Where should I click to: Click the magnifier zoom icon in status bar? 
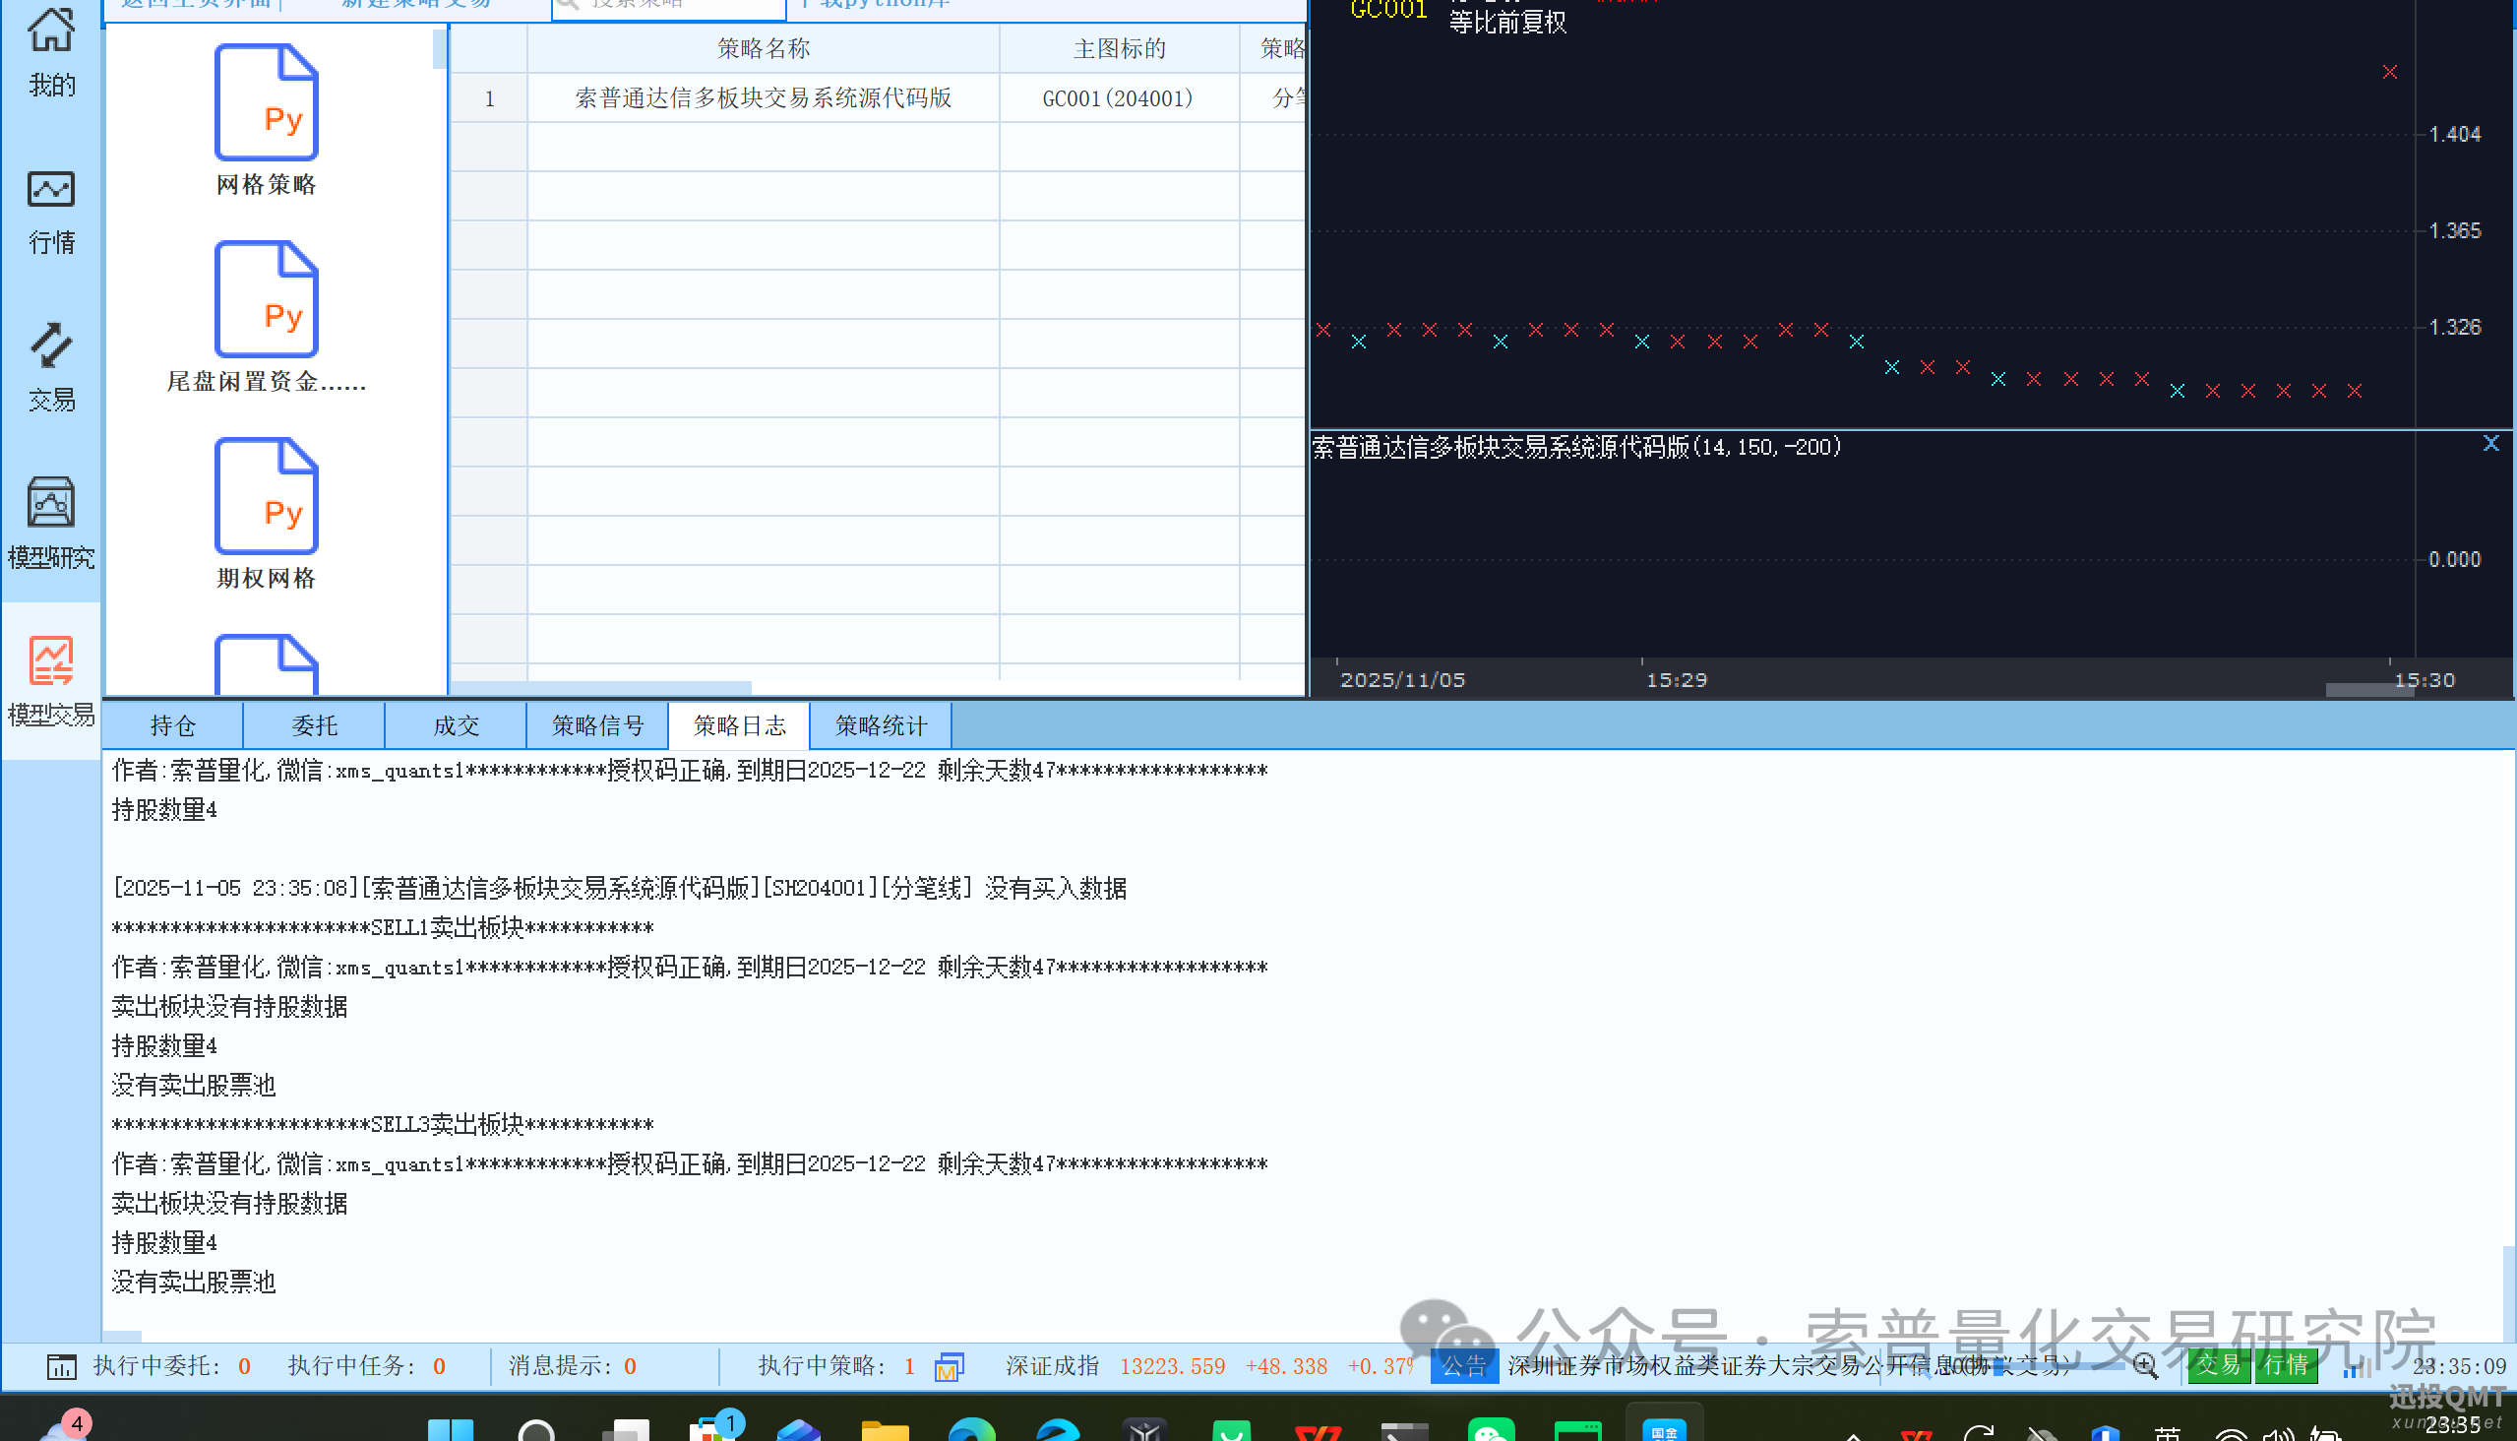pos(2144,1366)
